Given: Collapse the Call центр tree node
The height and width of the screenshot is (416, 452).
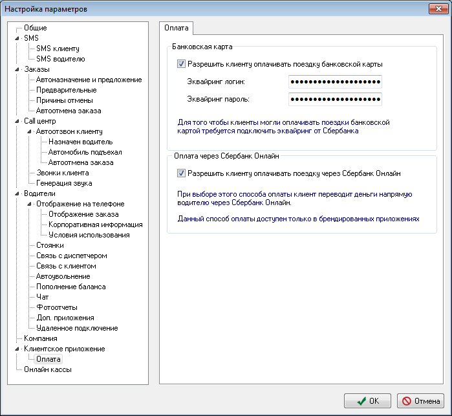Looking at the screenshot, I should click(x=17, y=121).
